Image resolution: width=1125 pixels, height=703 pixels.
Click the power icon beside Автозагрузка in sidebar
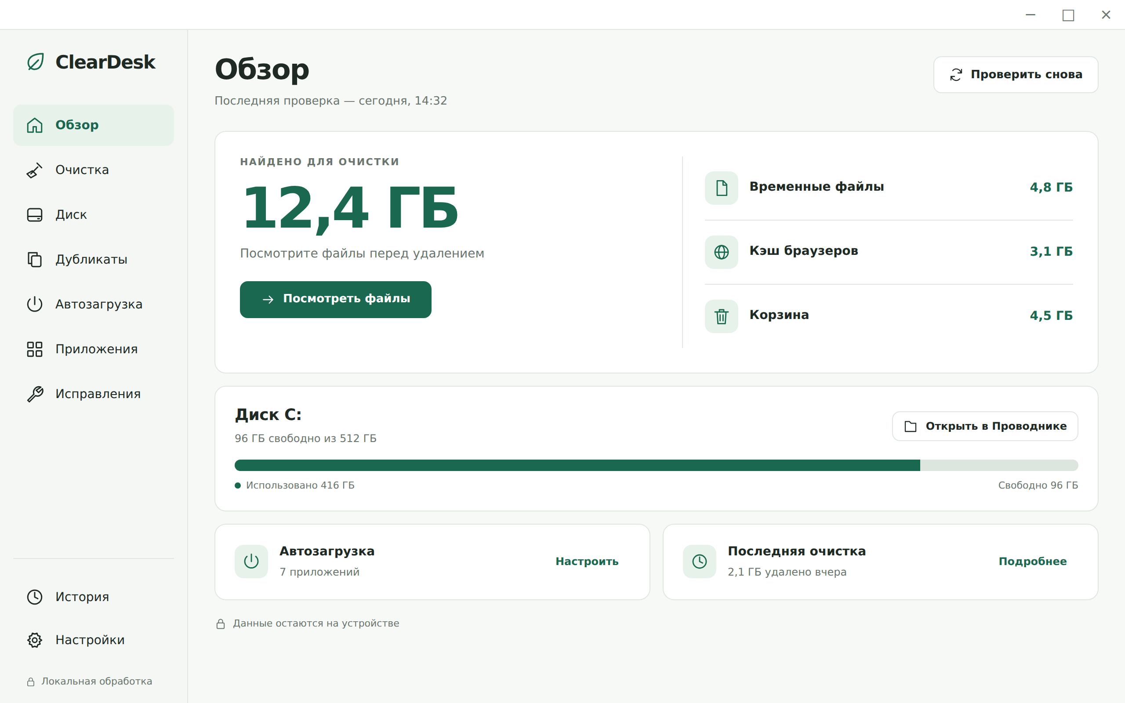coord(35,304)
